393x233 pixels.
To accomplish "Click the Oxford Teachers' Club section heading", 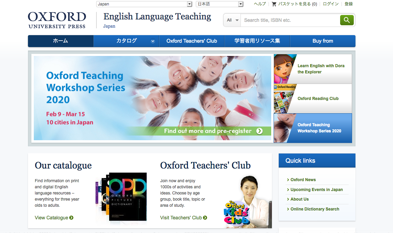I will (205, 165).
